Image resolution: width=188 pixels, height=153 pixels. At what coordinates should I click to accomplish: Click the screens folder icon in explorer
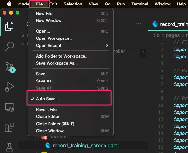point(44,137)
